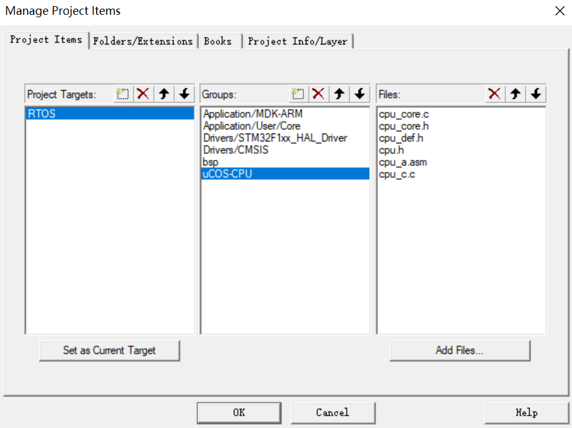The image size is (572, 428).
Task: Move selected file down
Action: point(536,94)
